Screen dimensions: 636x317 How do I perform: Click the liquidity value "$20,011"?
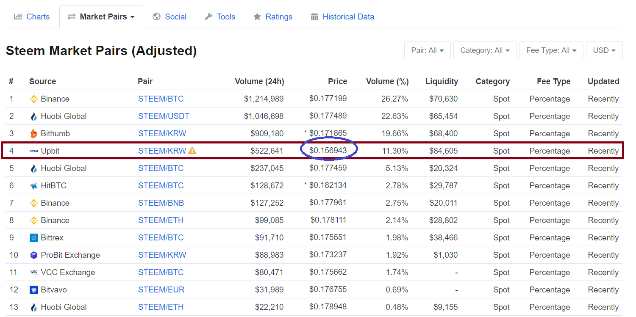(x=444, y=203)
